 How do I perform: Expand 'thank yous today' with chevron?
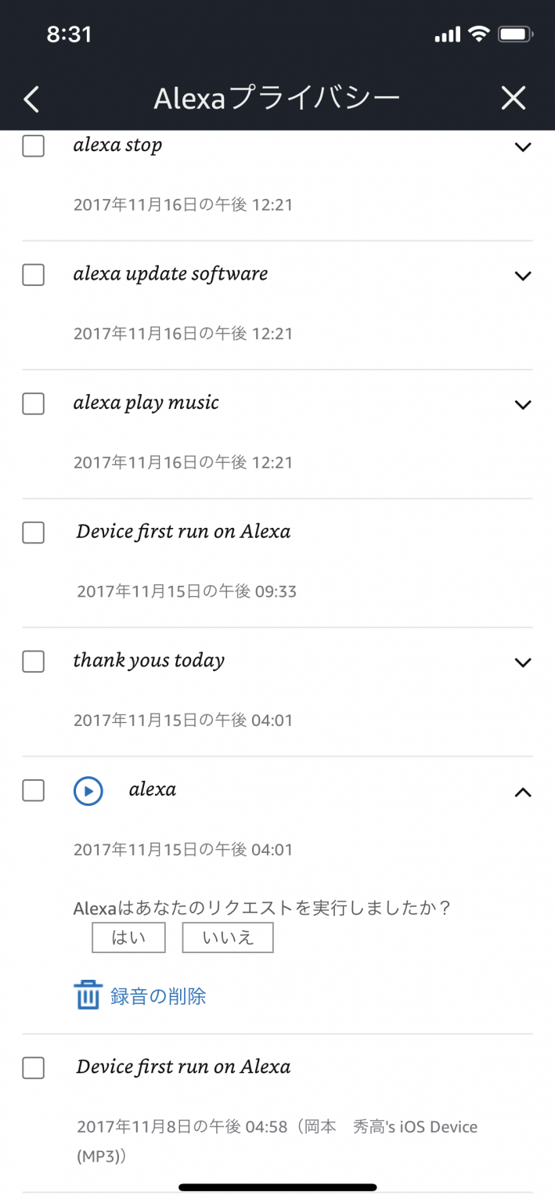pyautogui.click(x=522, y=663)
